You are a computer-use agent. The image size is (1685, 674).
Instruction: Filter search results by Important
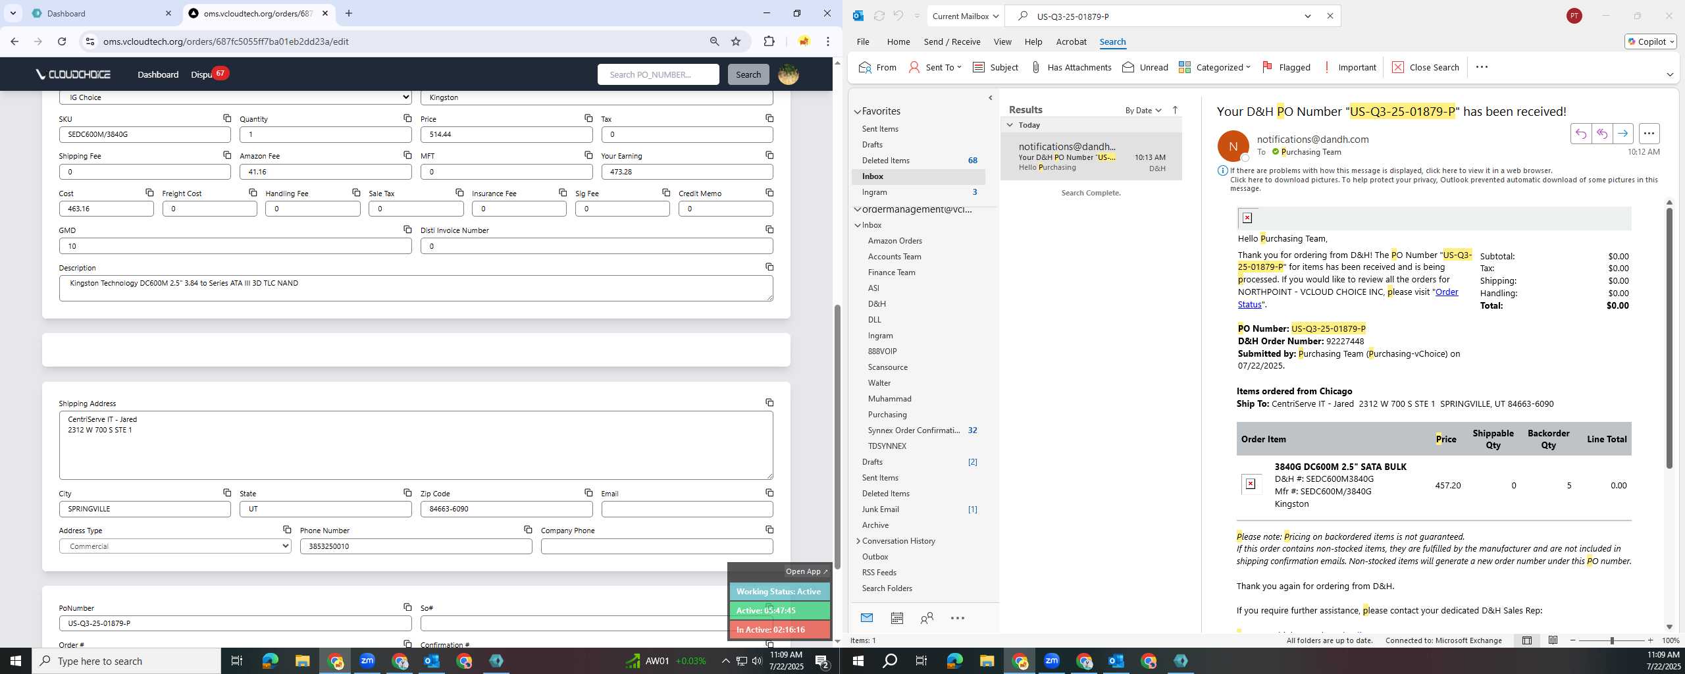coord(1349,67)
